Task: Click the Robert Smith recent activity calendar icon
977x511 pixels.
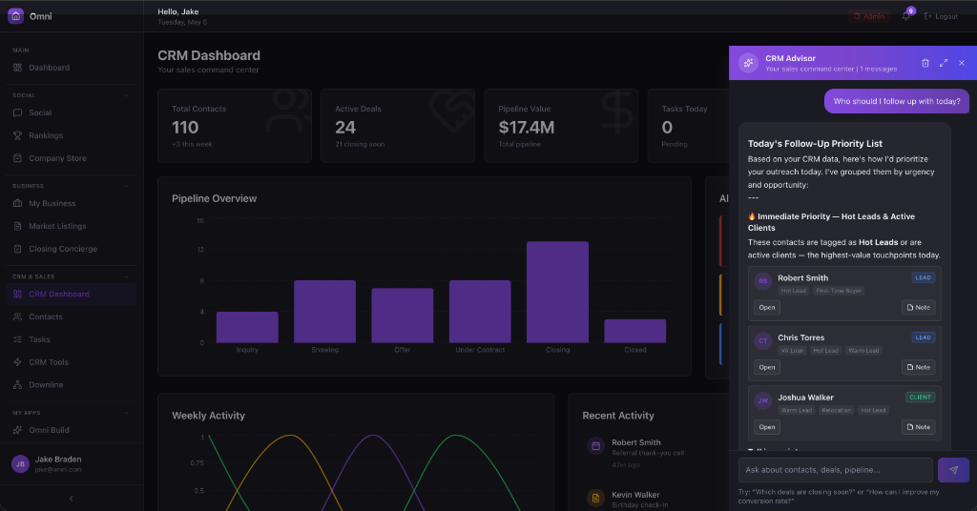Action: point(595,445)
